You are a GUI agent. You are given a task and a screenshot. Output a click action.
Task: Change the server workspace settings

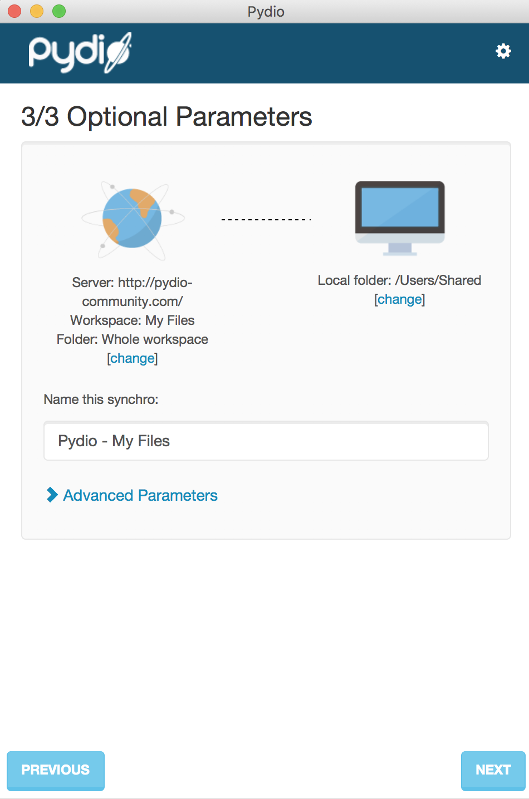[x=133, y=358]
